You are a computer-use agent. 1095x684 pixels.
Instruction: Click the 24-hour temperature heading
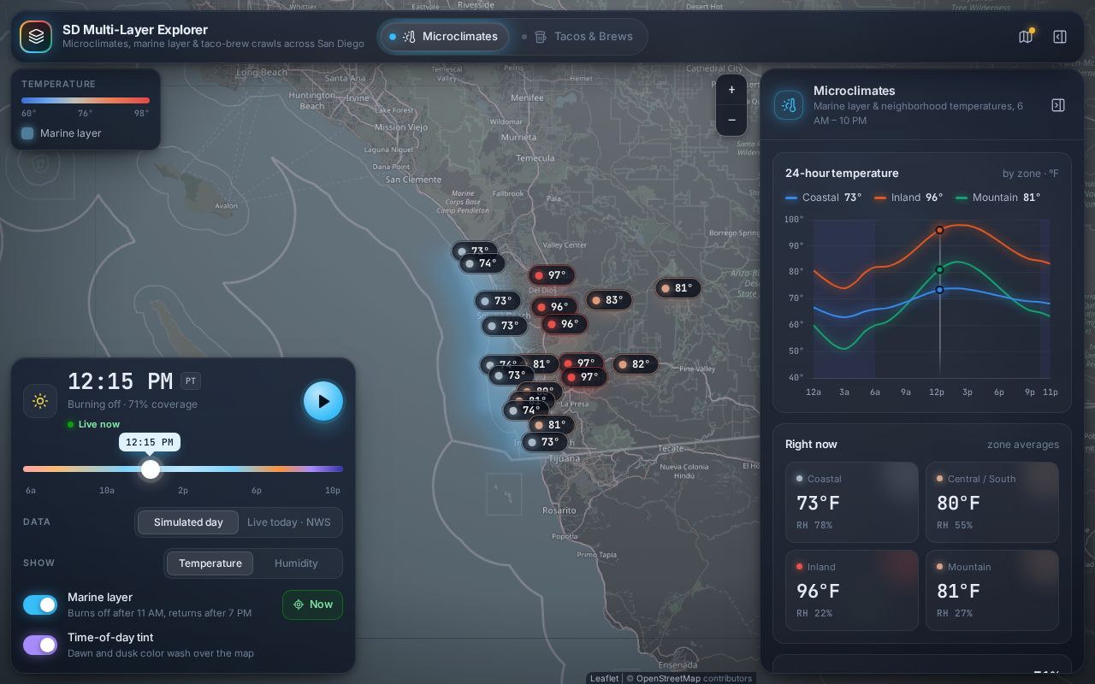click(x=842, y=174)
